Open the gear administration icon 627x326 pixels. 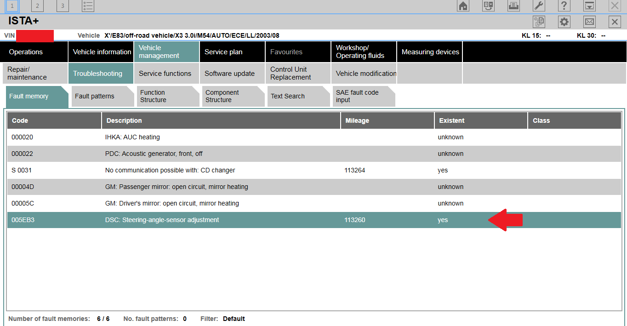tap(564, 22)
